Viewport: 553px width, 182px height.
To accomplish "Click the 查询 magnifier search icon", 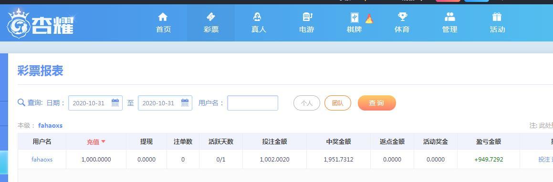I will [21, 102].
